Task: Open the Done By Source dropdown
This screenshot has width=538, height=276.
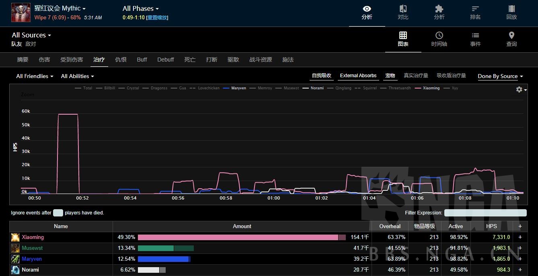Action: [x=500, y=76]
